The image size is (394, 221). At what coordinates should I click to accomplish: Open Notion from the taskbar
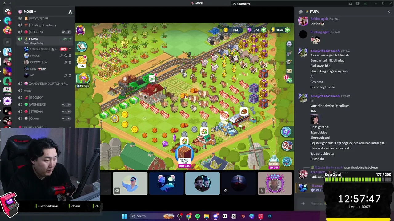234,216
